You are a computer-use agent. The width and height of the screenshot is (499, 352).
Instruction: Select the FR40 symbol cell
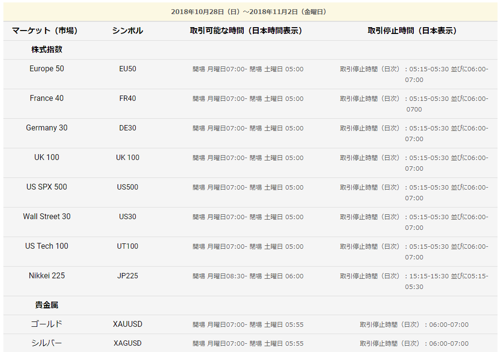(127, 98)
